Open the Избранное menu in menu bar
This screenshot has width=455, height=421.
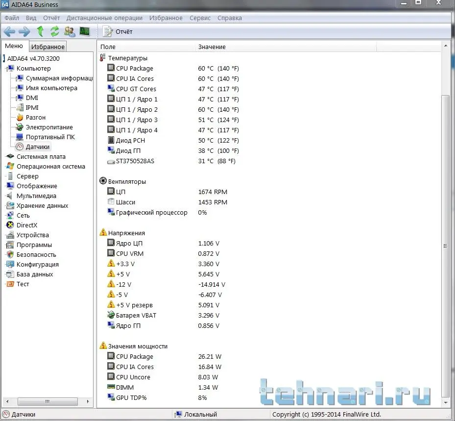point(166,18)
